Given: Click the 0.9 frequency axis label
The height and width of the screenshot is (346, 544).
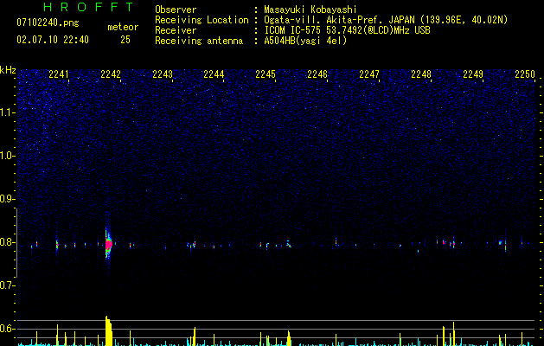Looking at the screenshot, I should (7, 199).
